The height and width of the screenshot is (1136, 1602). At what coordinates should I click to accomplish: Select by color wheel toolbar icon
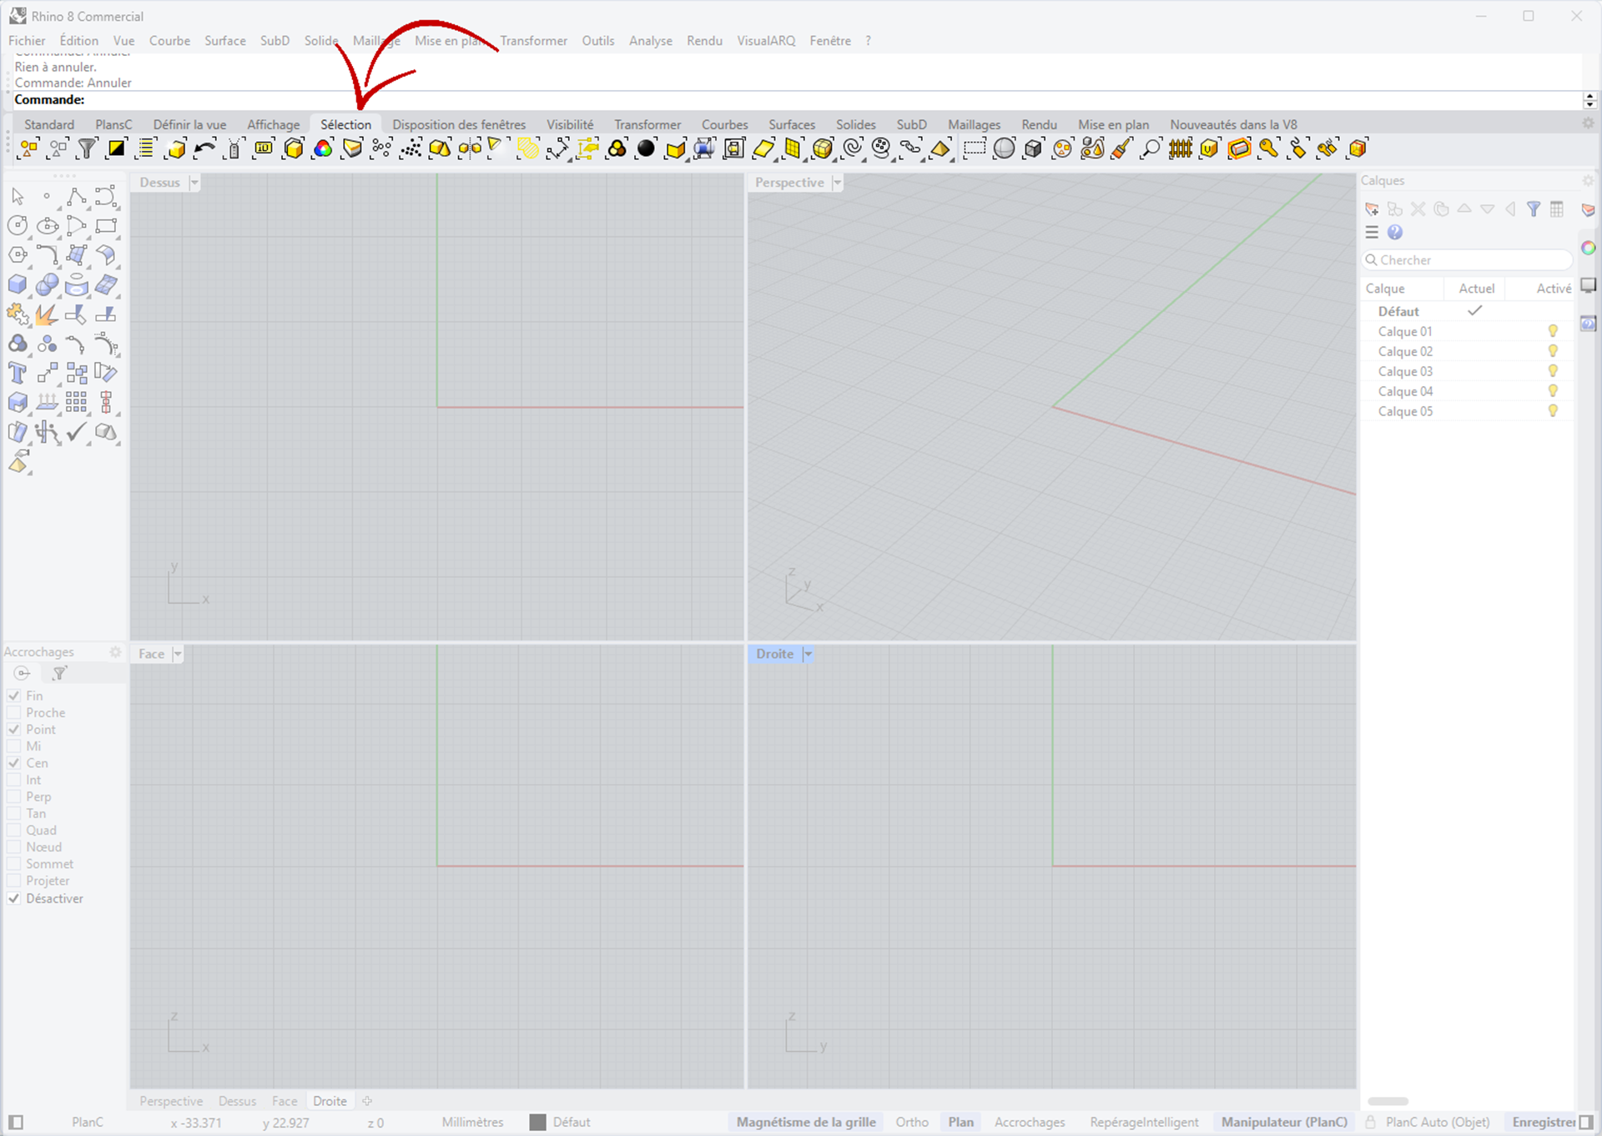tap(323, 149)
